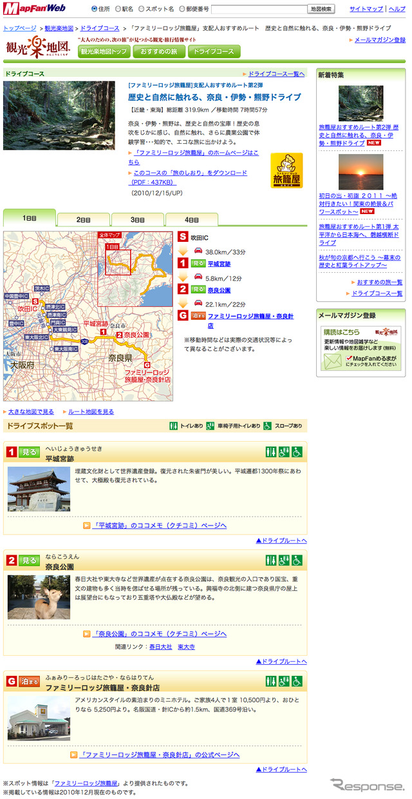Open 初日の出・初詣 2011 feature link
The height and width of the screenshot is (799, 412).
[x=359, y=203]
